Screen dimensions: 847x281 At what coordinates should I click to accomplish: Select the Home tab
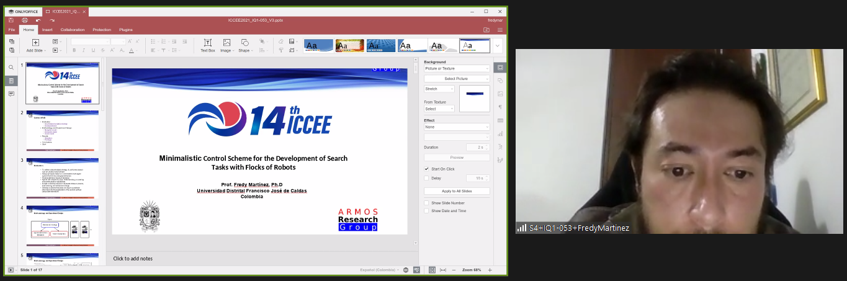[x=29, y=30]
